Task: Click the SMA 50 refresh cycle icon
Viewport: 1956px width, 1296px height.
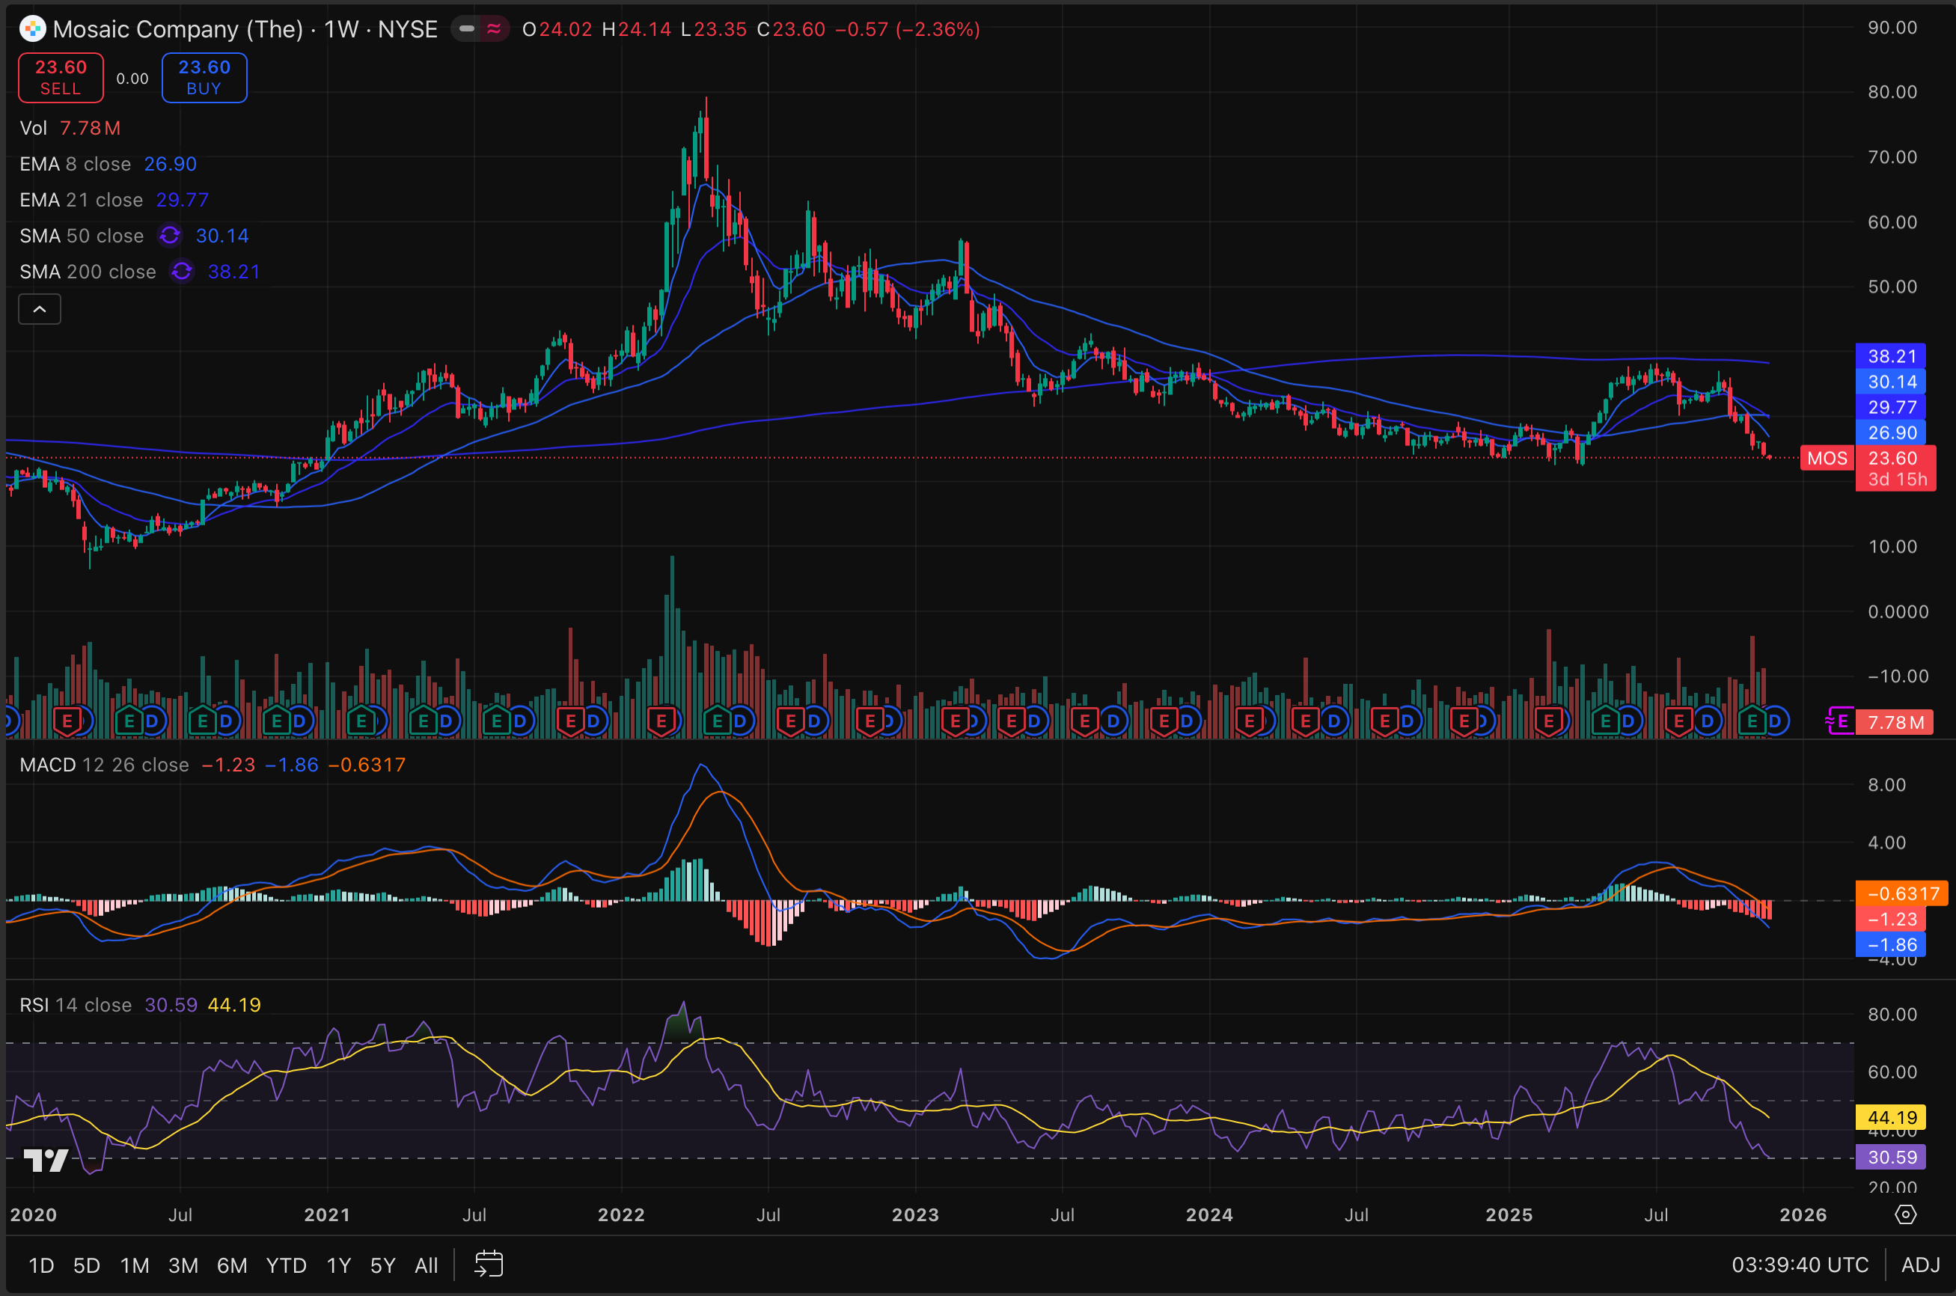Action: [x=169, y=236]
